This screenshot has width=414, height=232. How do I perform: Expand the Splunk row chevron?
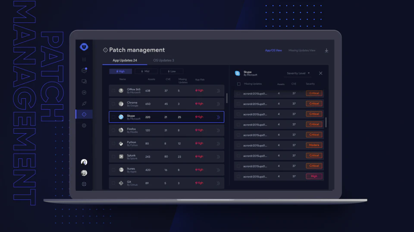(218, 157)
